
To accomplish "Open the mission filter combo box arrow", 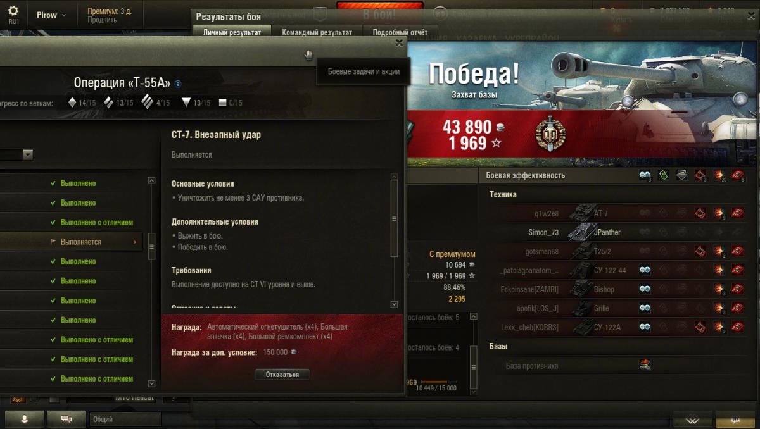I will tap(28, 154).
